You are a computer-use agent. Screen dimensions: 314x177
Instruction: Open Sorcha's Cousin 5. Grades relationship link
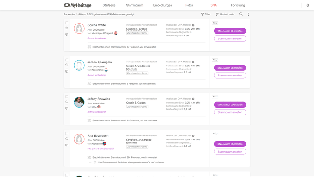point(137,29)
